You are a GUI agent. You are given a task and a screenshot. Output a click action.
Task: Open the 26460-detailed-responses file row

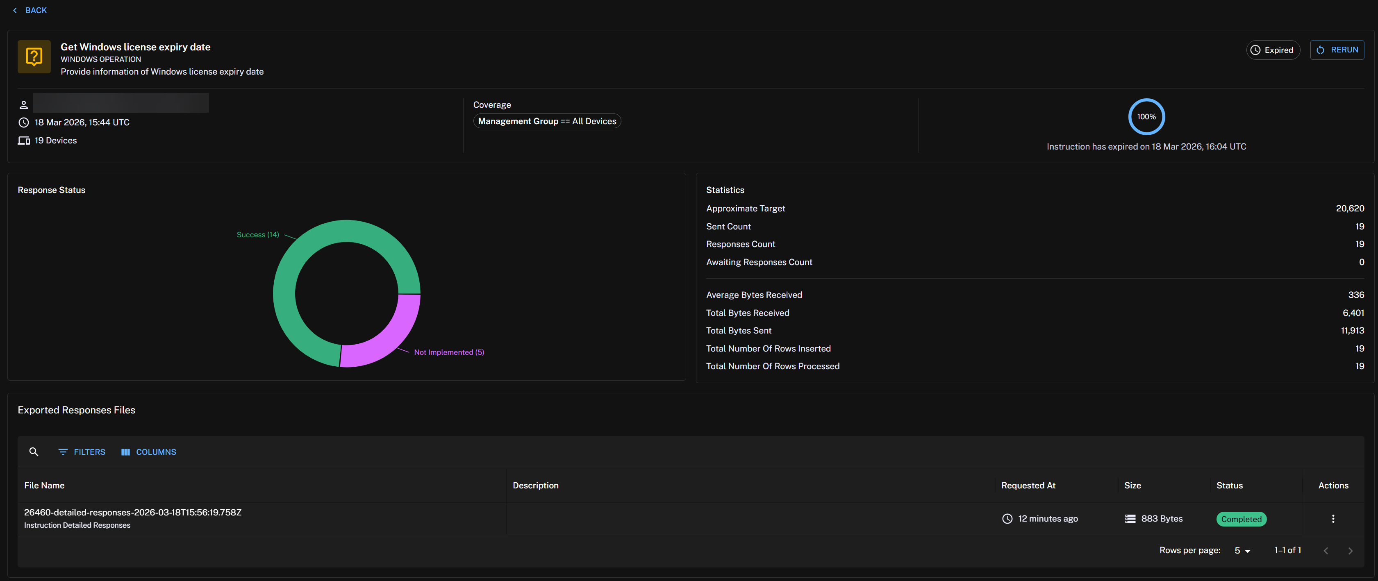tap(133, 512)
